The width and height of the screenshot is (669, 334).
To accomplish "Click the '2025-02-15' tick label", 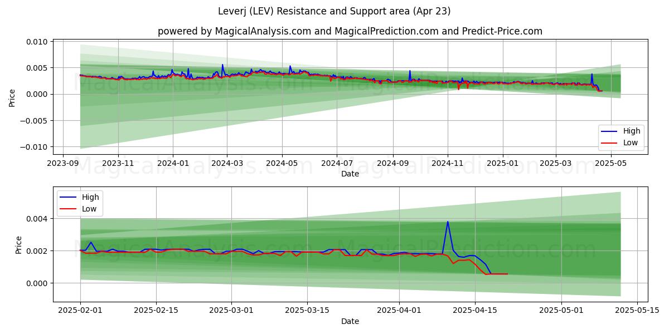I will click(156, 310).
